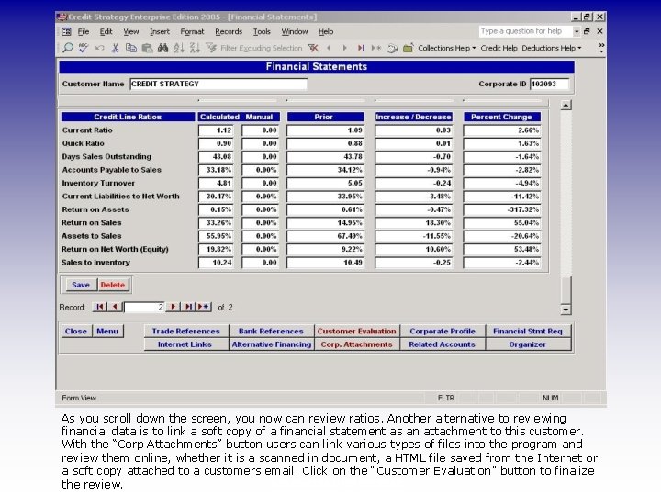Open the Edit menu
661x496 pixels.
[x=106, y=31]
